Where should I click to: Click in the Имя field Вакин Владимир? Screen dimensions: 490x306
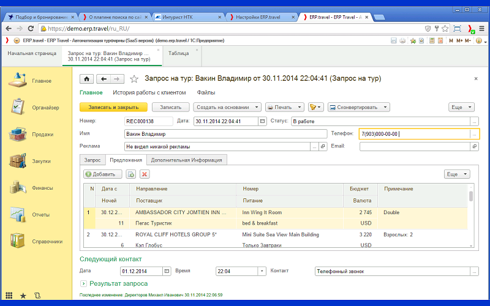click(x=225, y=134)
